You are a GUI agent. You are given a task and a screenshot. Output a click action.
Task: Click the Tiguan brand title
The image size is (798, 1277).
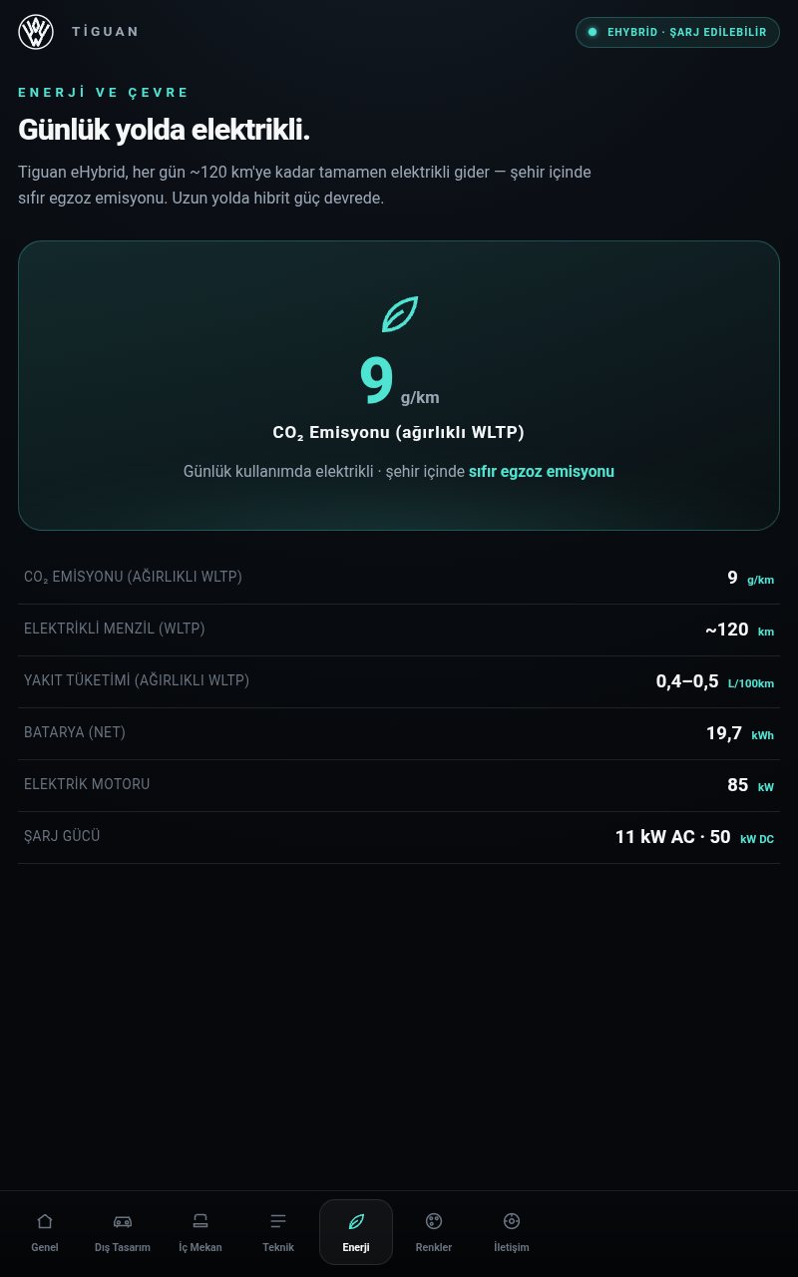pos(105,32)
